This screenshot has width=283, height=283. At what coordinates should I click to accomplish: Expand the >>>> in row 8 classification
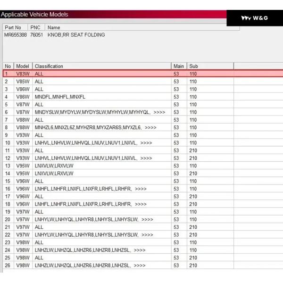pos(151,127)
